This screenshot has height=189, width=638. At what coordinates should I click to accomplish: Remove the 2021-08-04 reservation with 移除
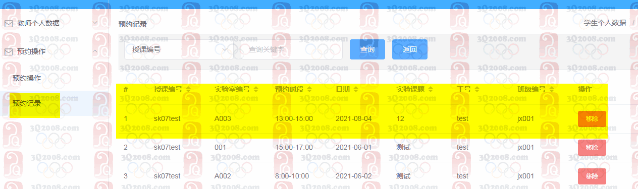[592, 119]
